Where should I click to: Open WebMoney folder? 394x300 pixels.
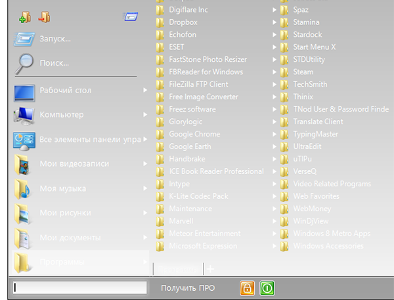[336, 209]
